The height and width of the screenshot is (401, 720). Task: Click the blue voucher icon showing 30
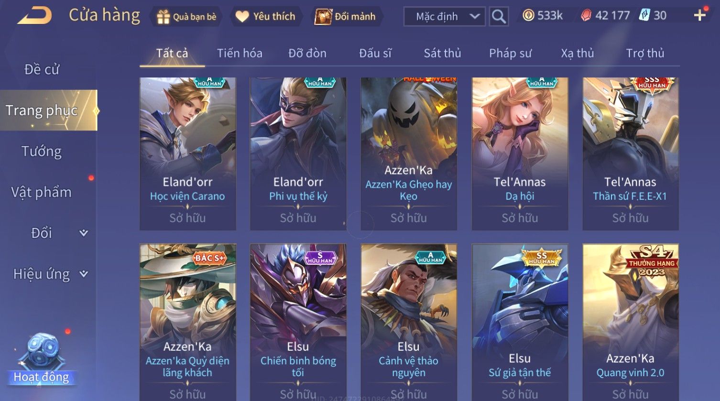coord(644,15)
